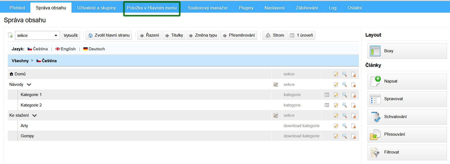The image size is (450, 164).
Task: Open the sekce content type dropdown
Action: click(37, 35)
